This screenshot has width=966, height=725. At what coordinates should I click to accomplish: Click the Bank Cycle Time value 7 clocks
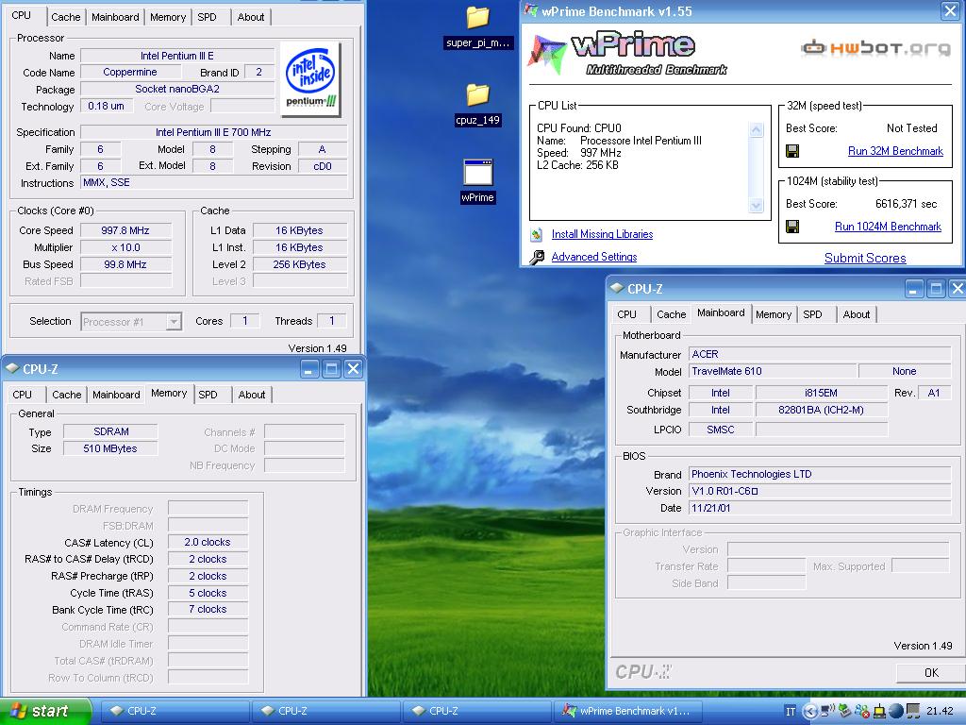[x=208, y=609]
